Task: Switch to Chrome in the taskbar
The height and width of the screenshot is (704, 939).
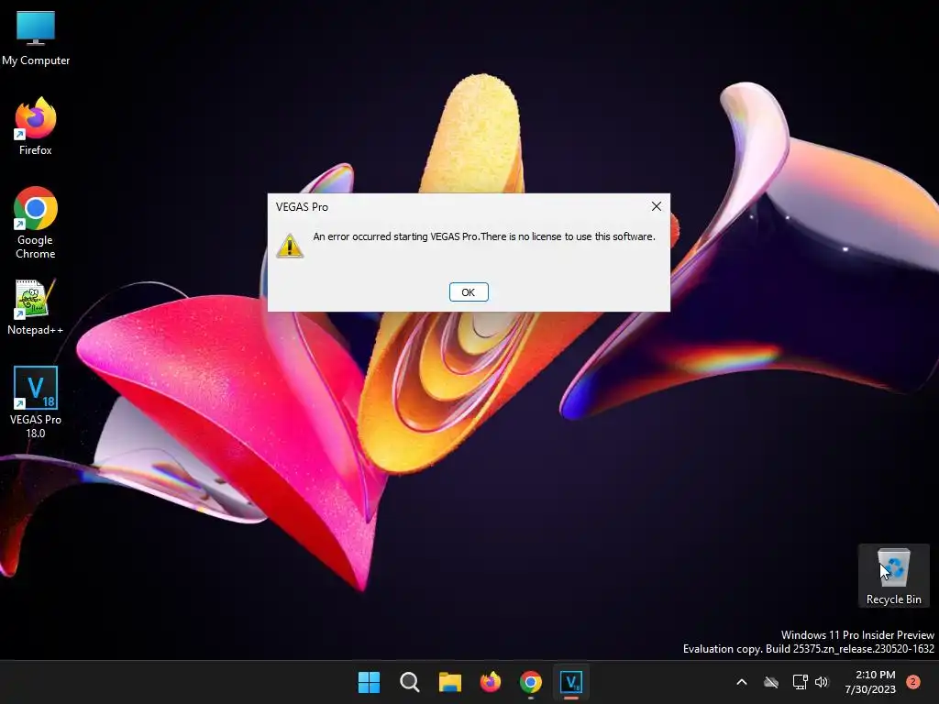Action: (x=531, y=682)
